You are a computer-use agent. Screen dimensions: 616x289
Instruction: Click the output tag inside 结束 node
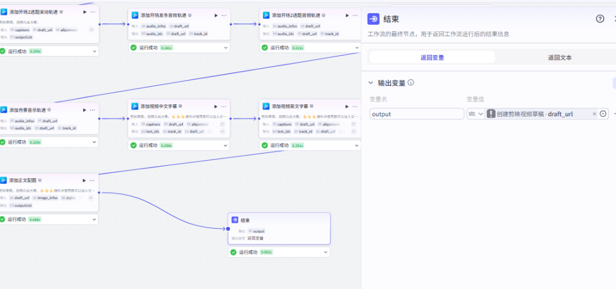pos(256,231)
